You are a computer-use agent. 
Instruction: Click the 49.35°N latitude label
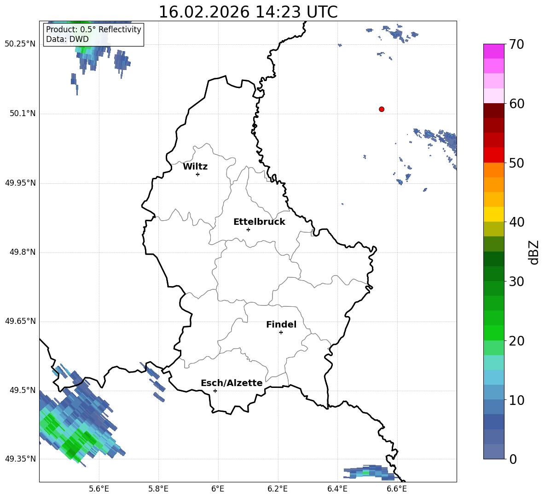click(20, 459)
